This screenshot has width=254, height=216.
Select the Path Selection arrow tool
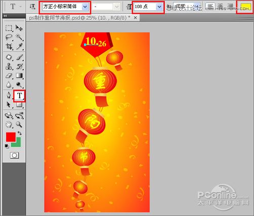tap(9, 105)
